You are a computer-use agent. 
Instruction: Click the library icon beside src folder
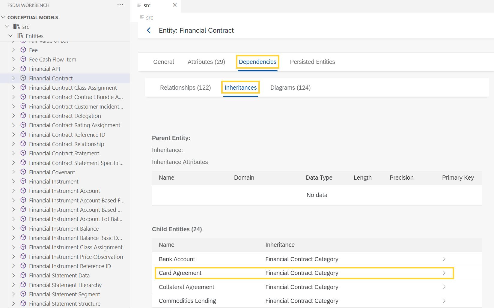click(x=16, y=26)
